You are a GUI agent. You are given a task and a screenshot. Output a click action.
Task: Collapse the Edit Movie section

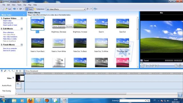(22, 29)
